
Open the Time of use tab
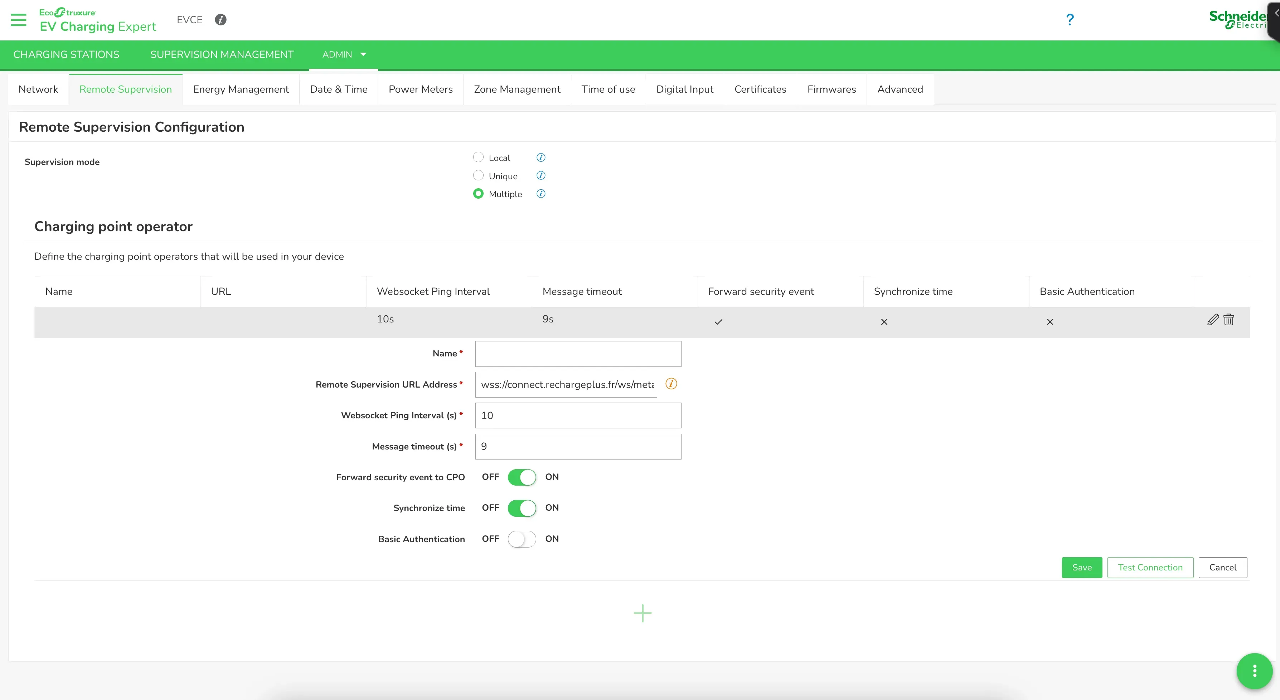coord(608,89)
